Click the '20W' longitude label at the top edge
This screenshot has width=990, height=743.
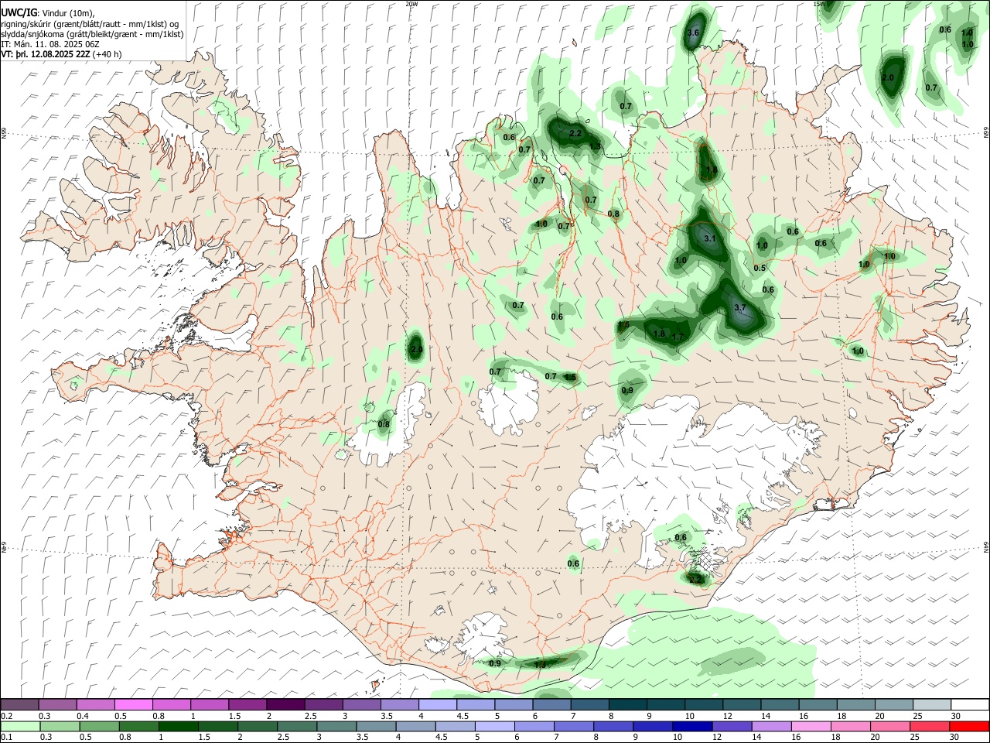411,4
